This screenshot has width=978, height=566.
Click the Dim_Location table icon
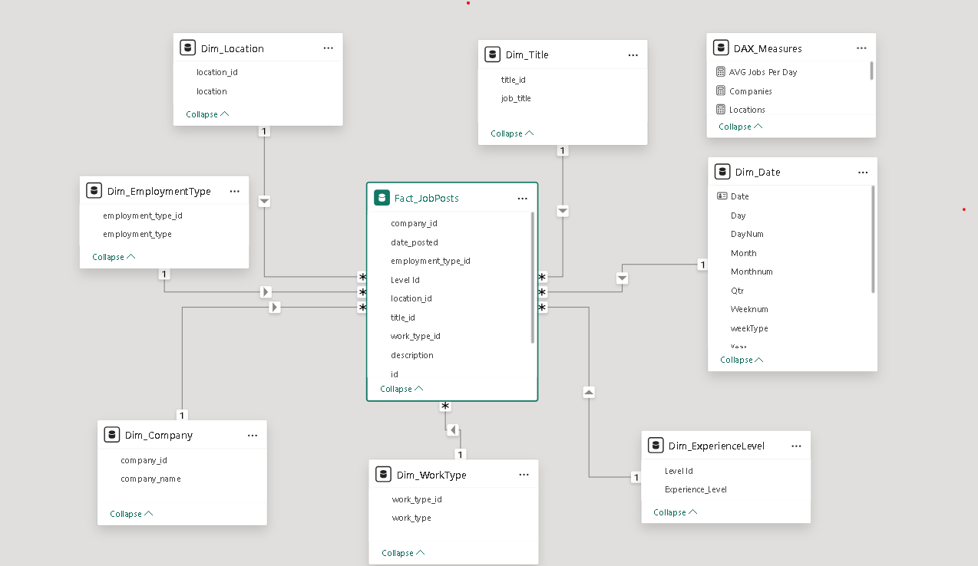187,48
